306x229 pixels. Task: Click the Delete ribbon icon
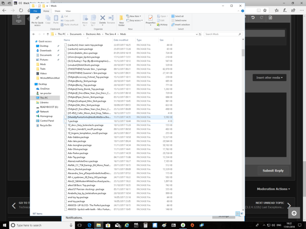coord(102,21)
